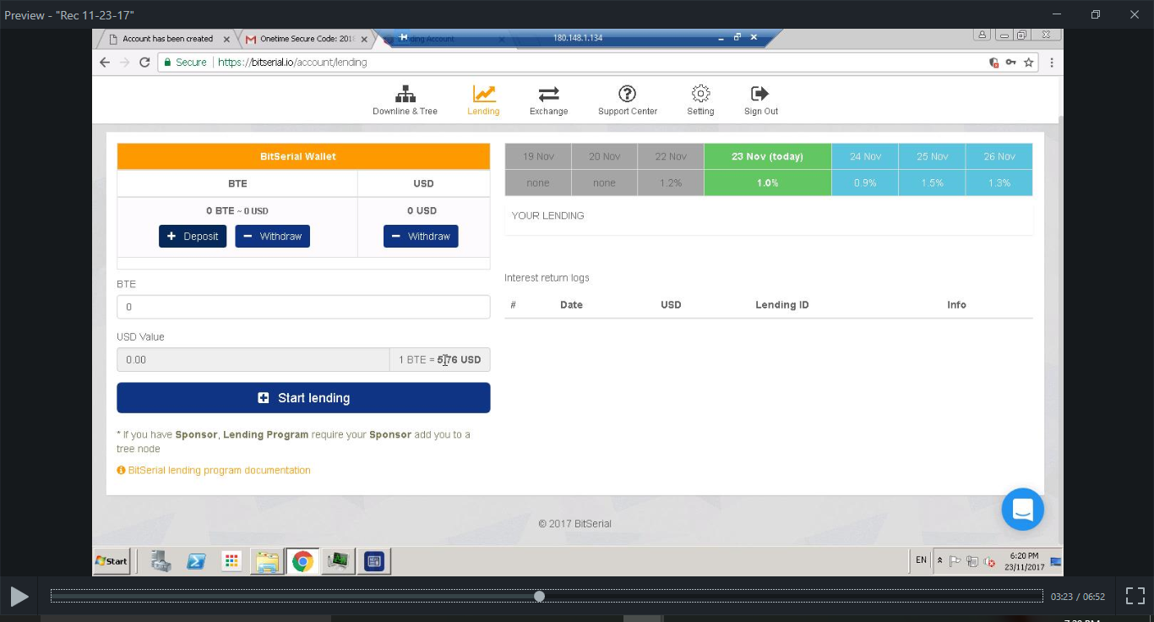Viewport: 1154px width, 622px height.
Task: Click the Chrome icon in the taskbar
Action: coord(302,561)
